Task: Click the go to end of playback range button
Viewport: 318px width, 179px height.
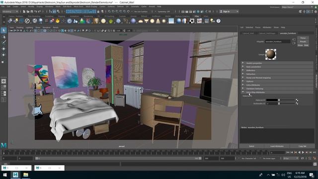Action: click(x=315, y=152)
